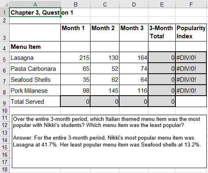The height and width of the screenshot is (173, 208).
Task: Select row 5 header
Action: coord(4,57)
